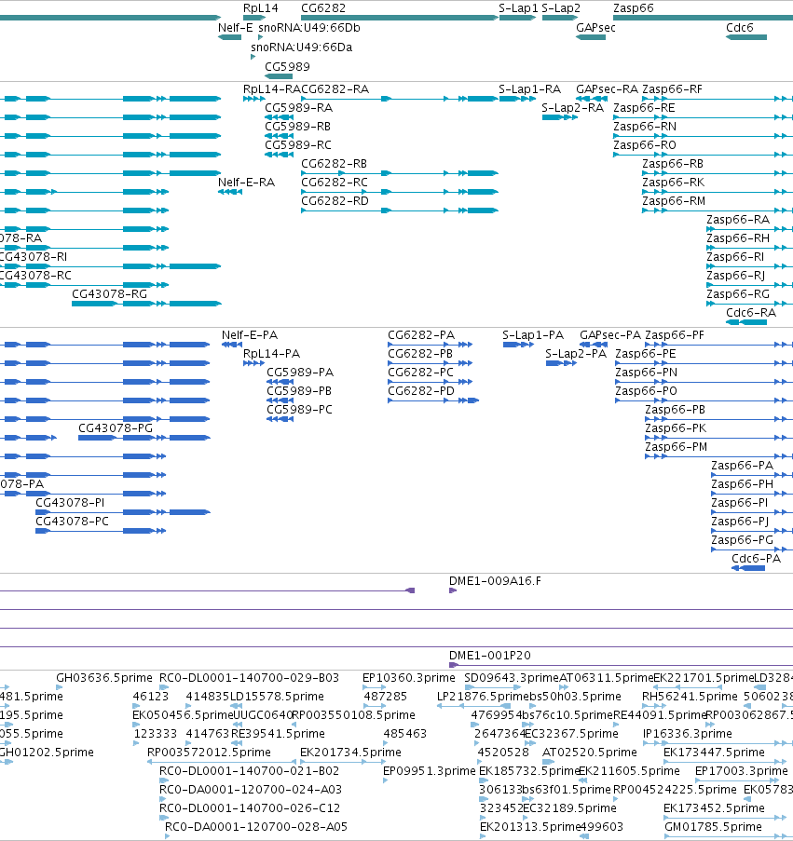Open the Zasp66-RE transcript label
The height and width of the screenshot is (841, 793).
tap(644, 108)
